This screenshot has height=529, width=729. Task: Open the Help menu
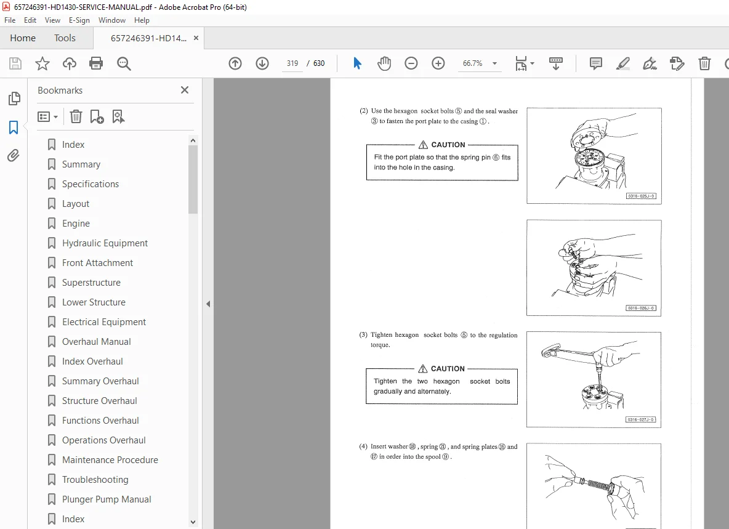click(142, 20)
